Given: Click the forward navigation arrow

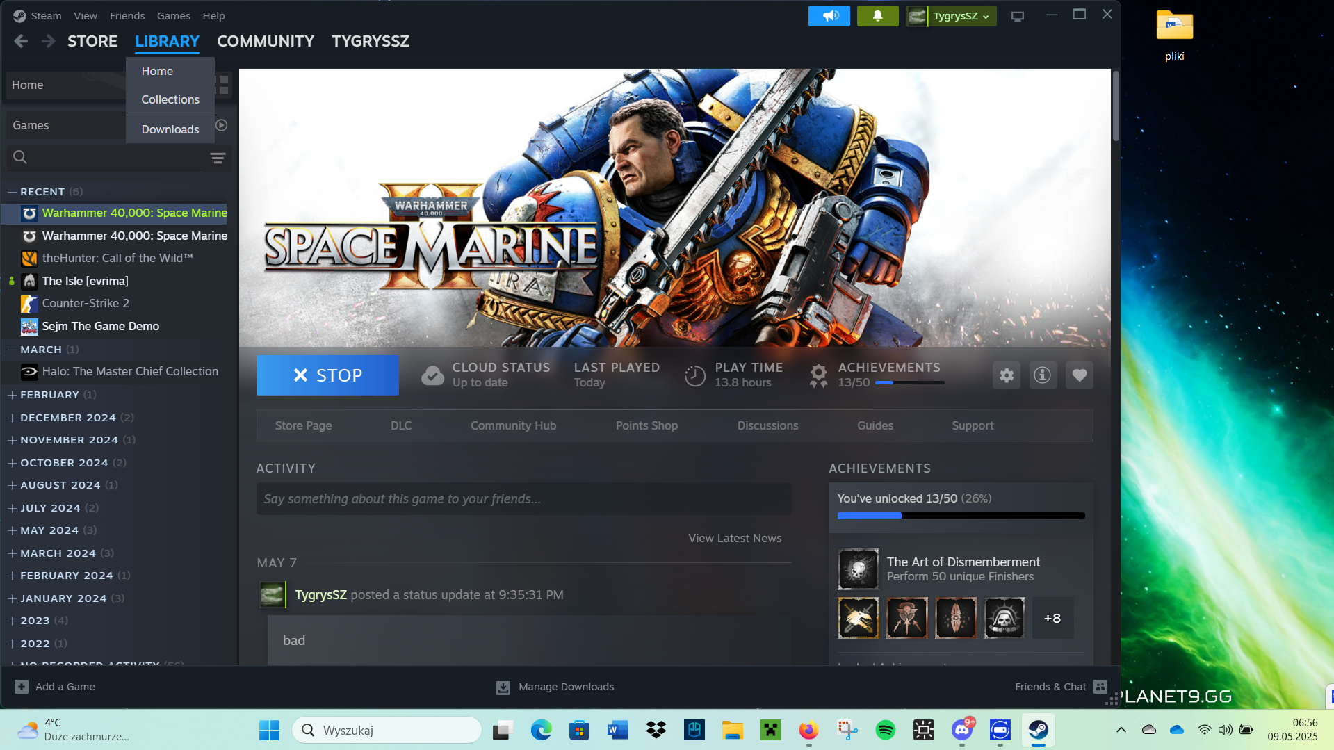Looking at the screenshot, I should pyautogui.click(x=48, y=41).
